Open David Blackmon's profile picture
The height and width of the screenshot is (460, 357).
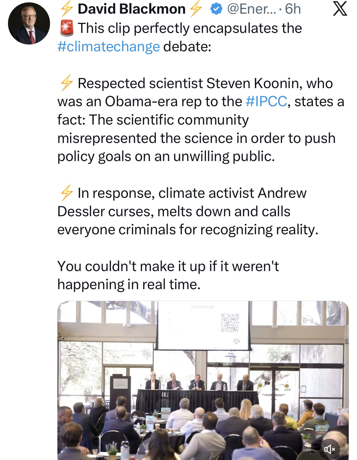click(x=29, y=23)
